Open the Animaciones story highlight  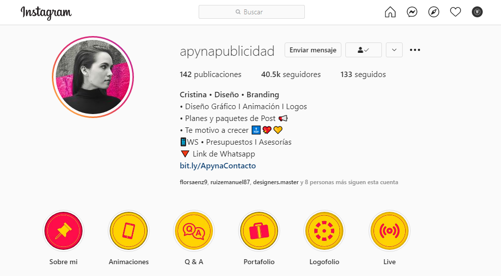click(128, 231)
